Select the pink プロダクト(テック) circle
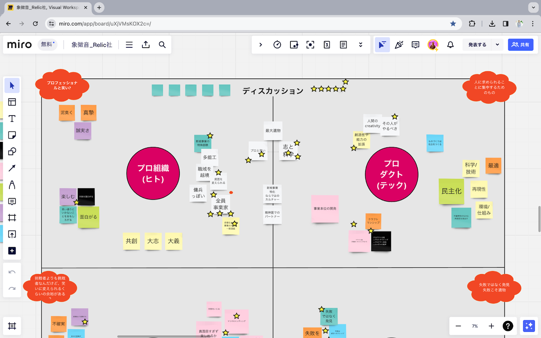 point(391,174)
